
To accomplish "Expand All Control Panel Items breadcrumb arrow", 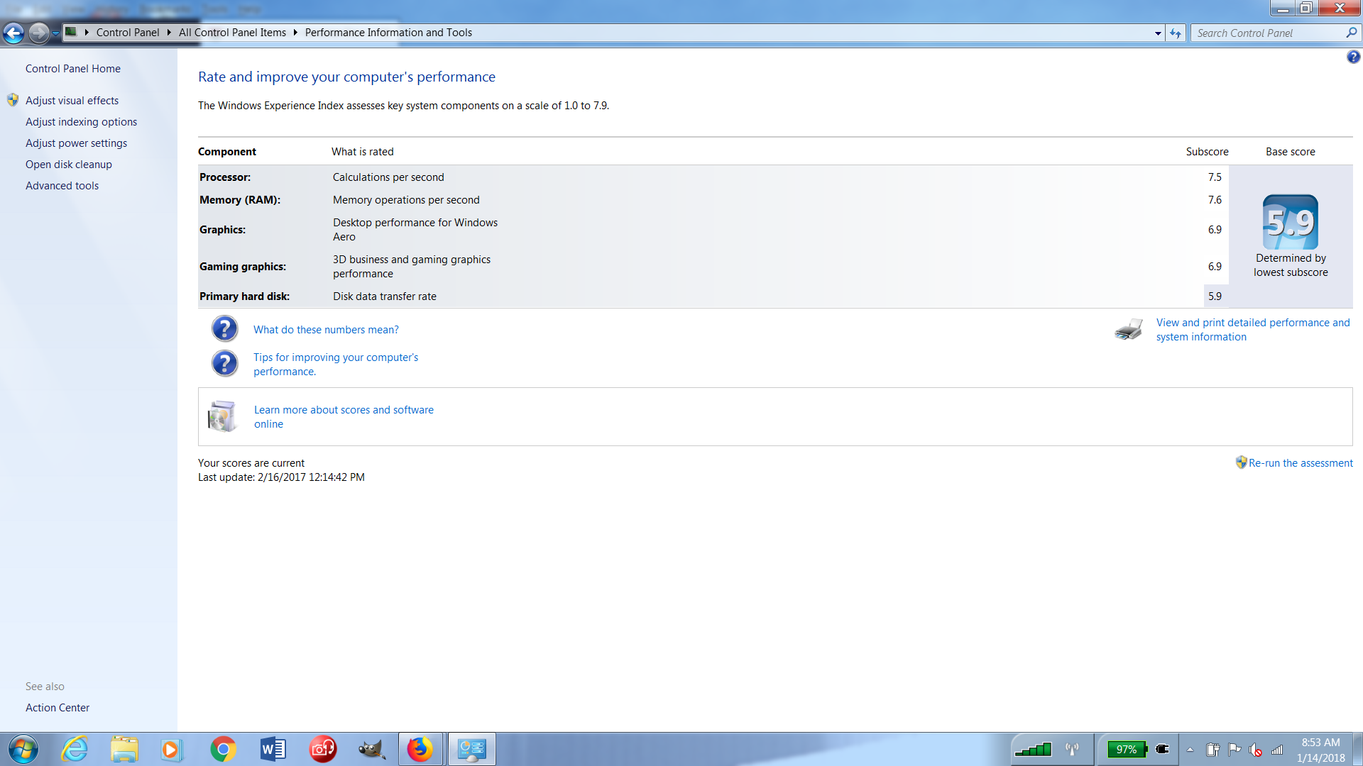I will click(x=295, y=33).
